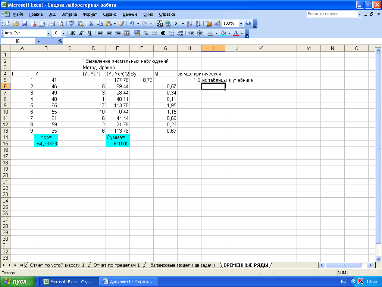Select column header E

click(x=118, y=48)
